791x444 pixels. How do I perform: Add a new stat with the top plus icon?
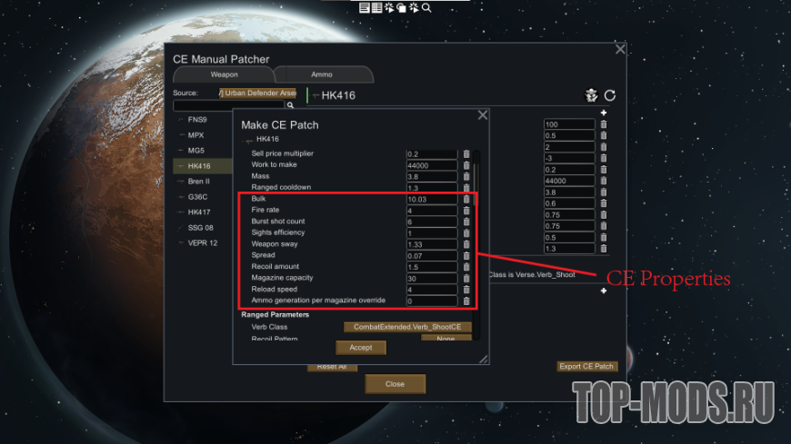pyautogui.click(x=604, y=113)
